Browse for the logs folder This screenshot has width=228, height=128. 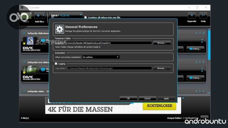[162, 68]
